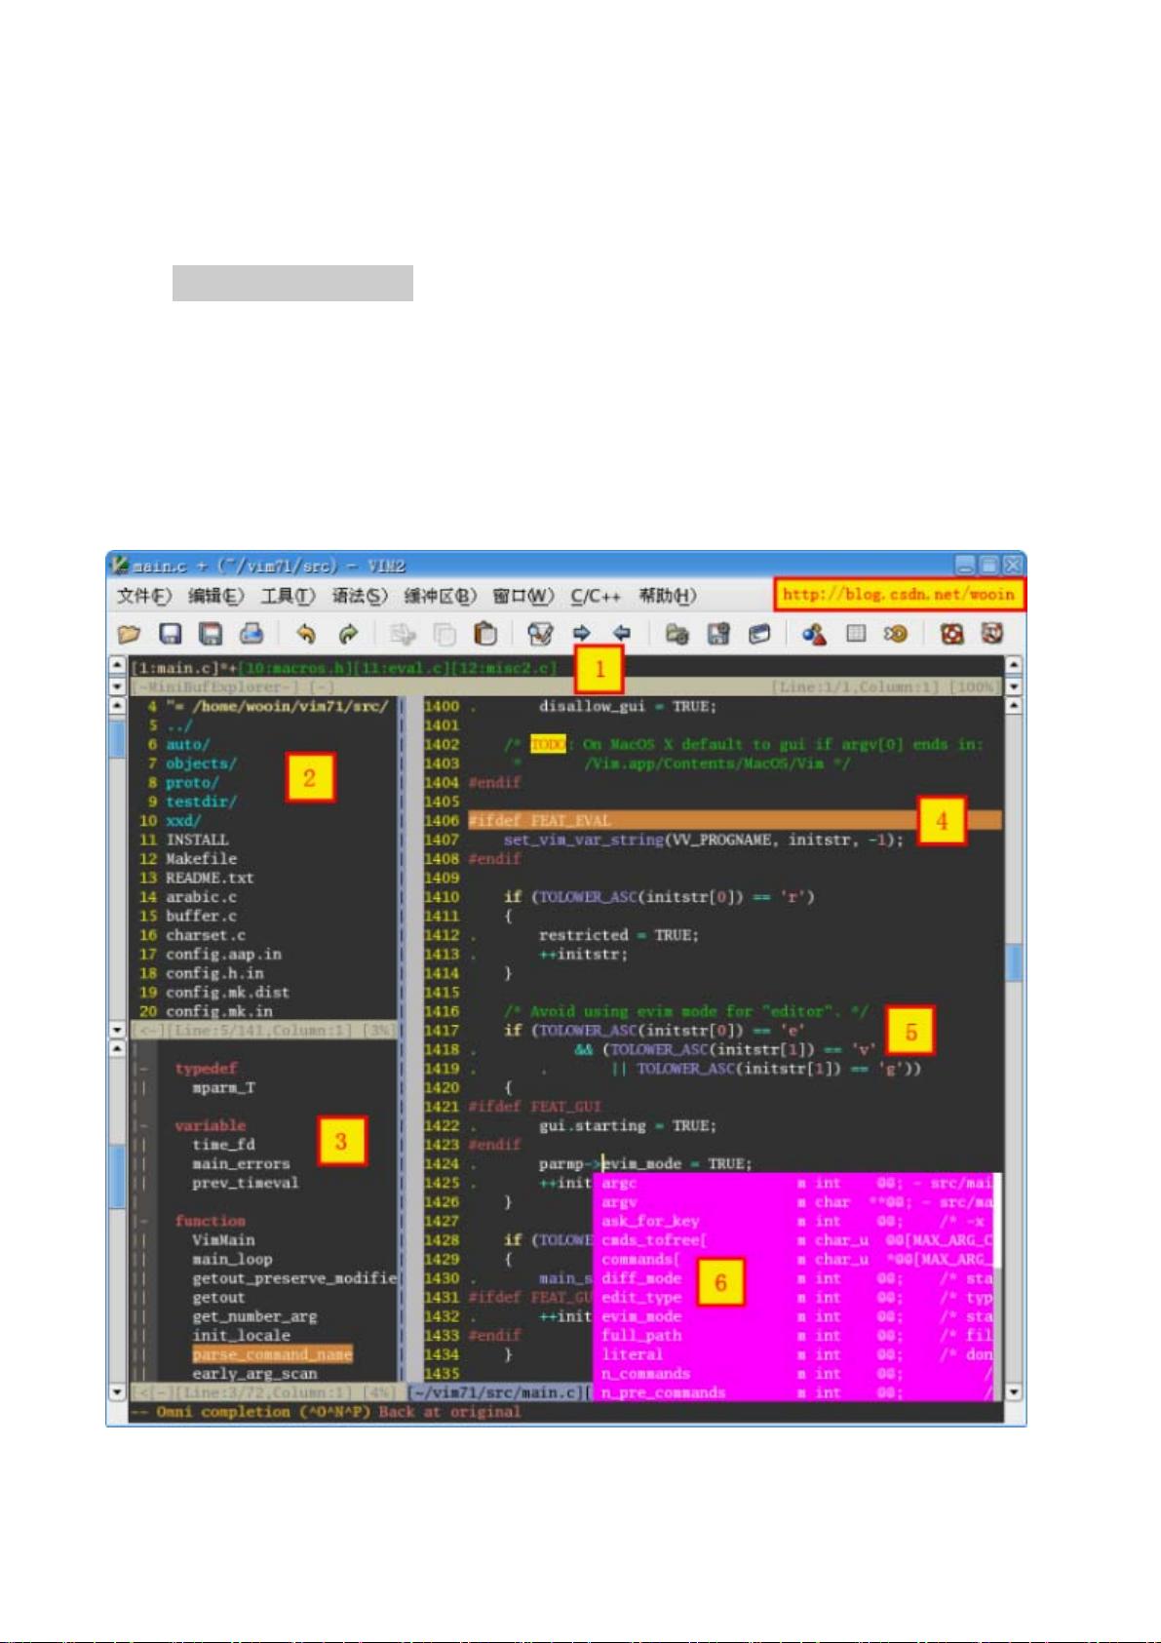Click the Find Next right-arrow icon

(582, 635)
